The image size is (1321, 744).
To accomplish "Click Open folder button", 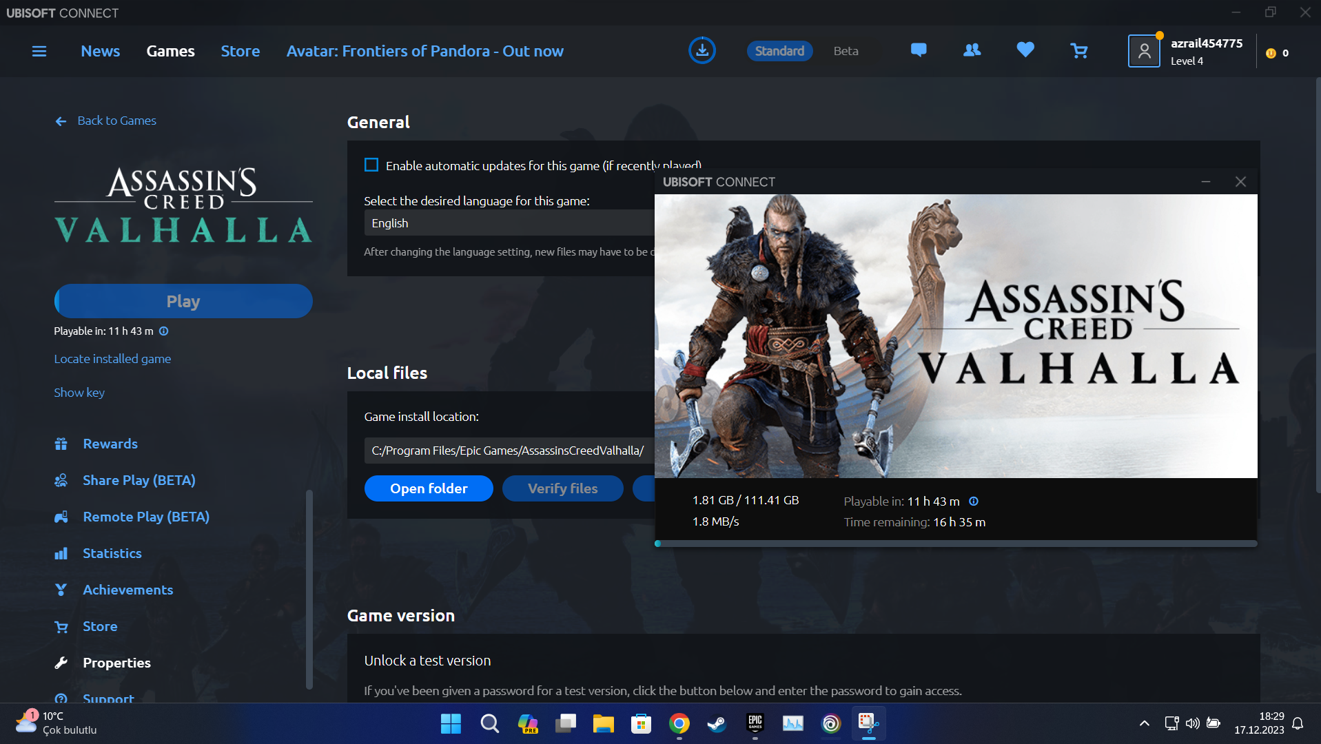I will coord(429,488).
